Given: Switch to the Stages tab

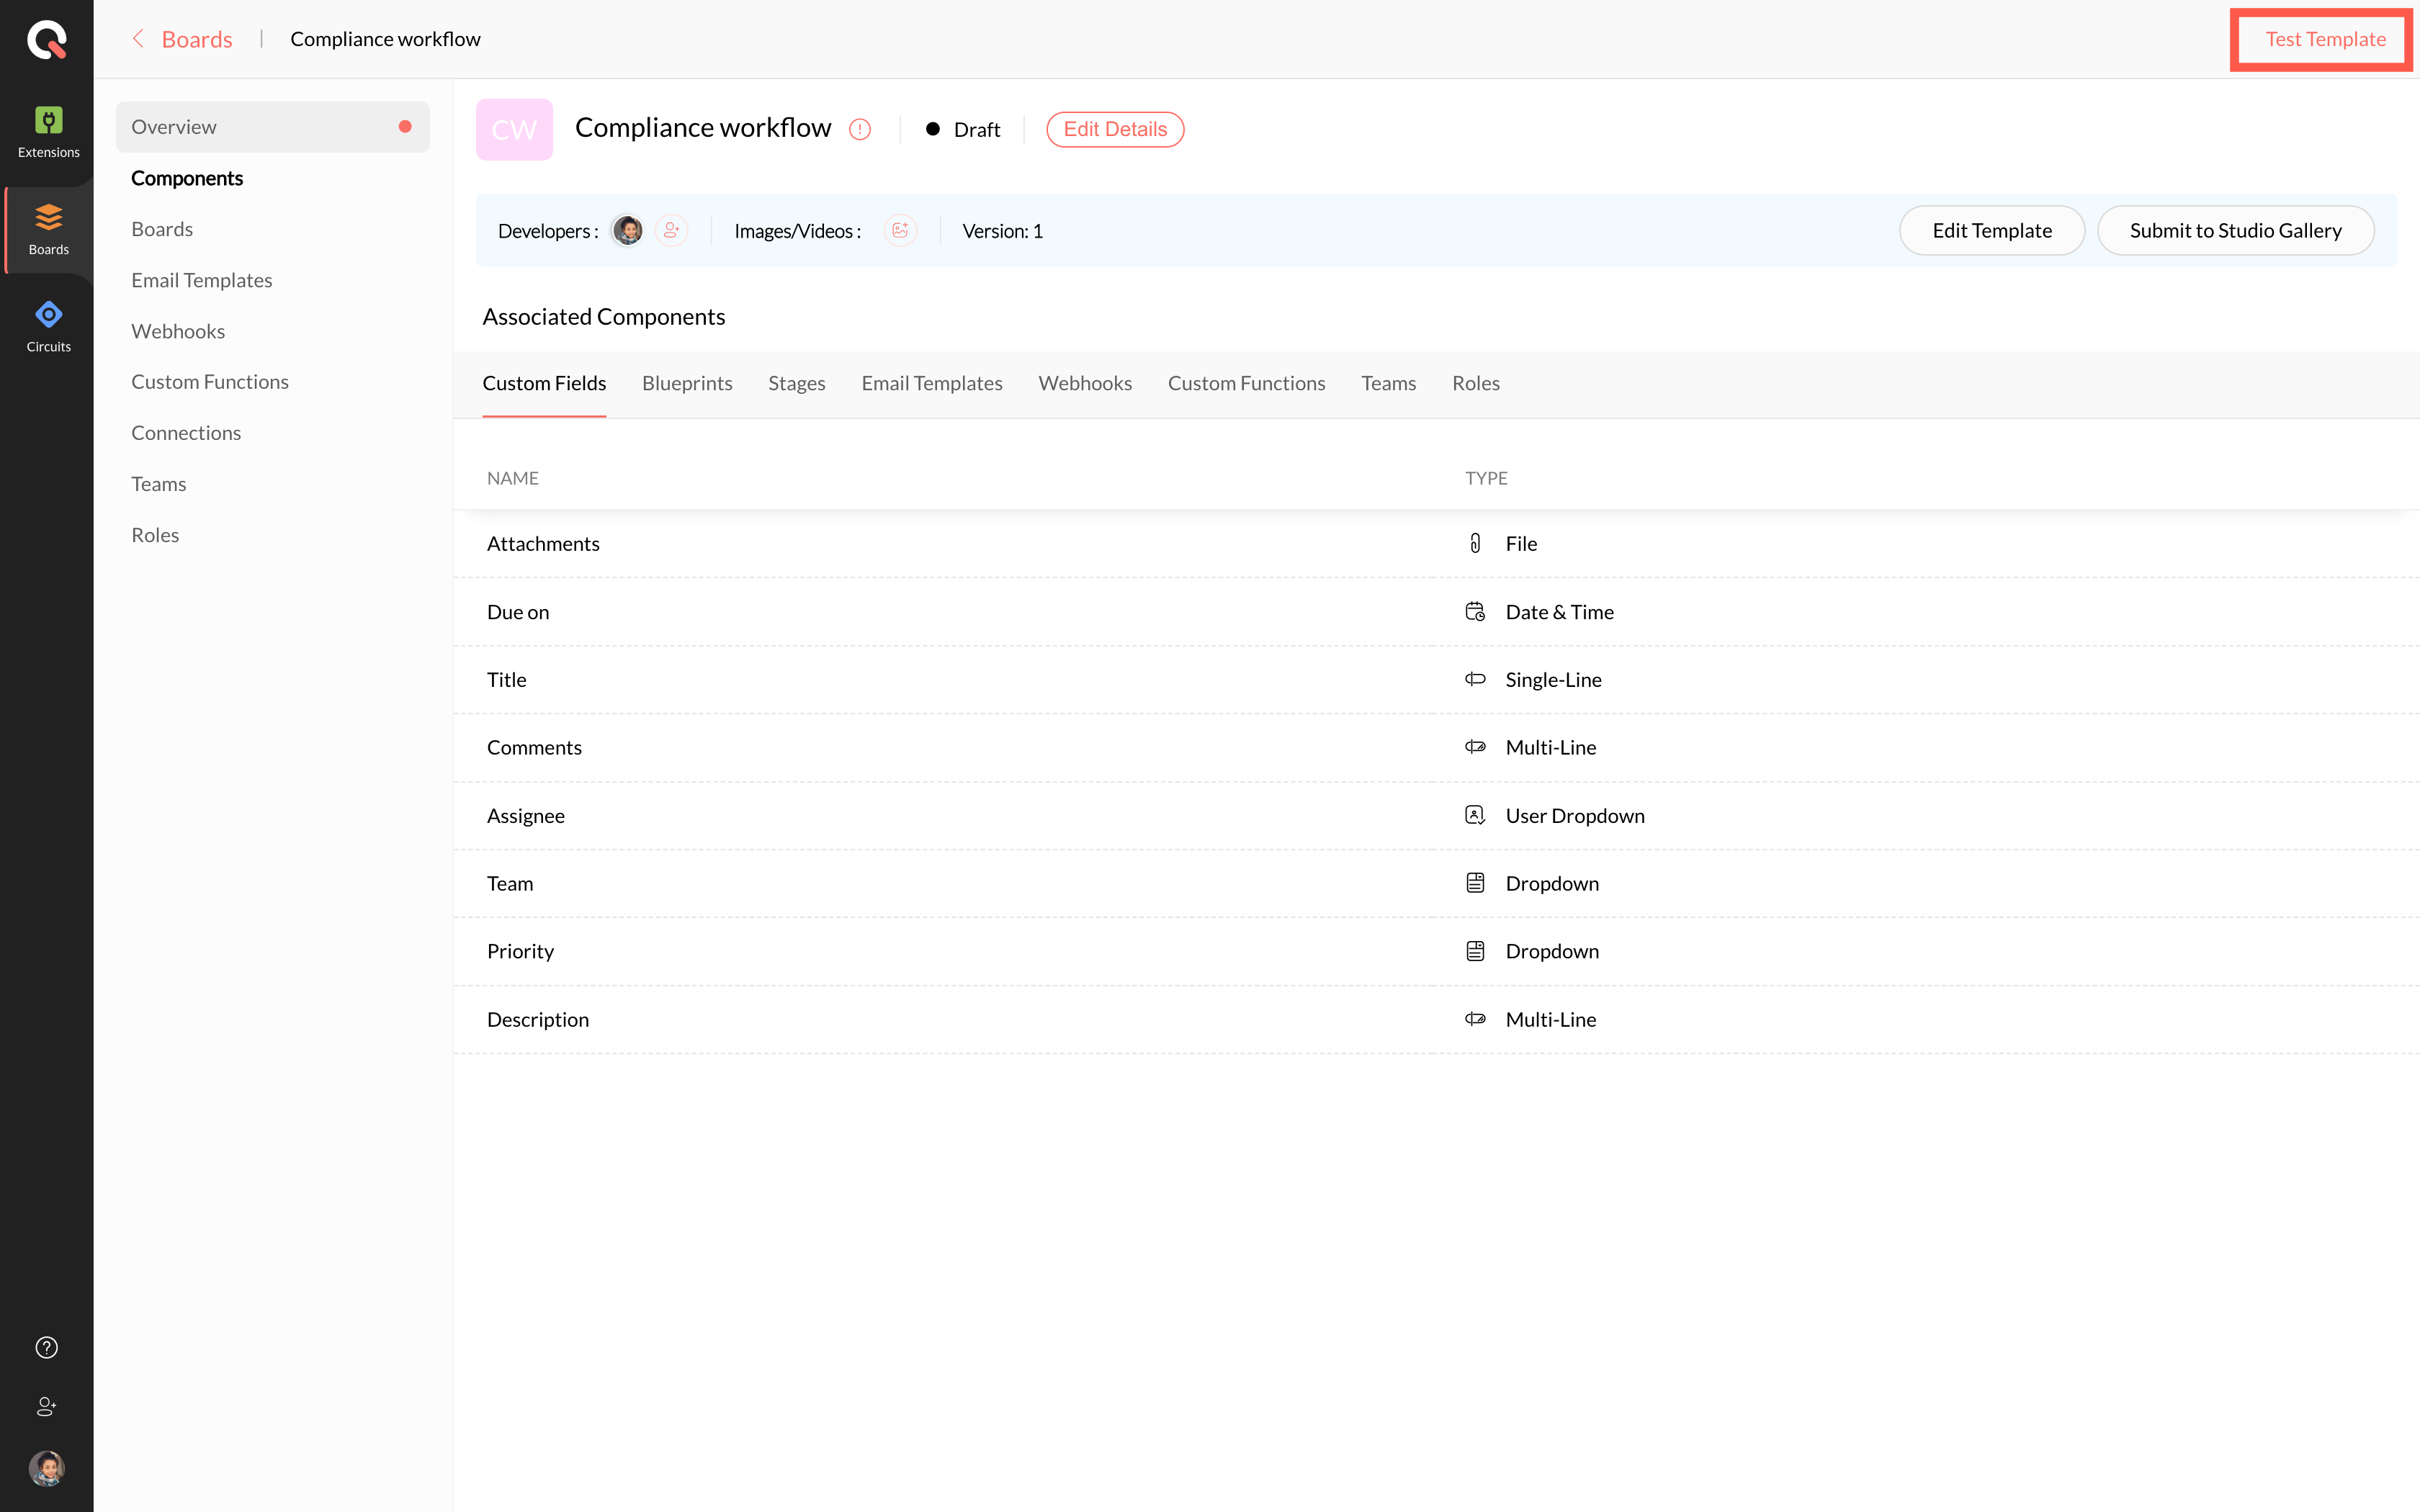Looking at the screenshot, I should click(796, 383).
